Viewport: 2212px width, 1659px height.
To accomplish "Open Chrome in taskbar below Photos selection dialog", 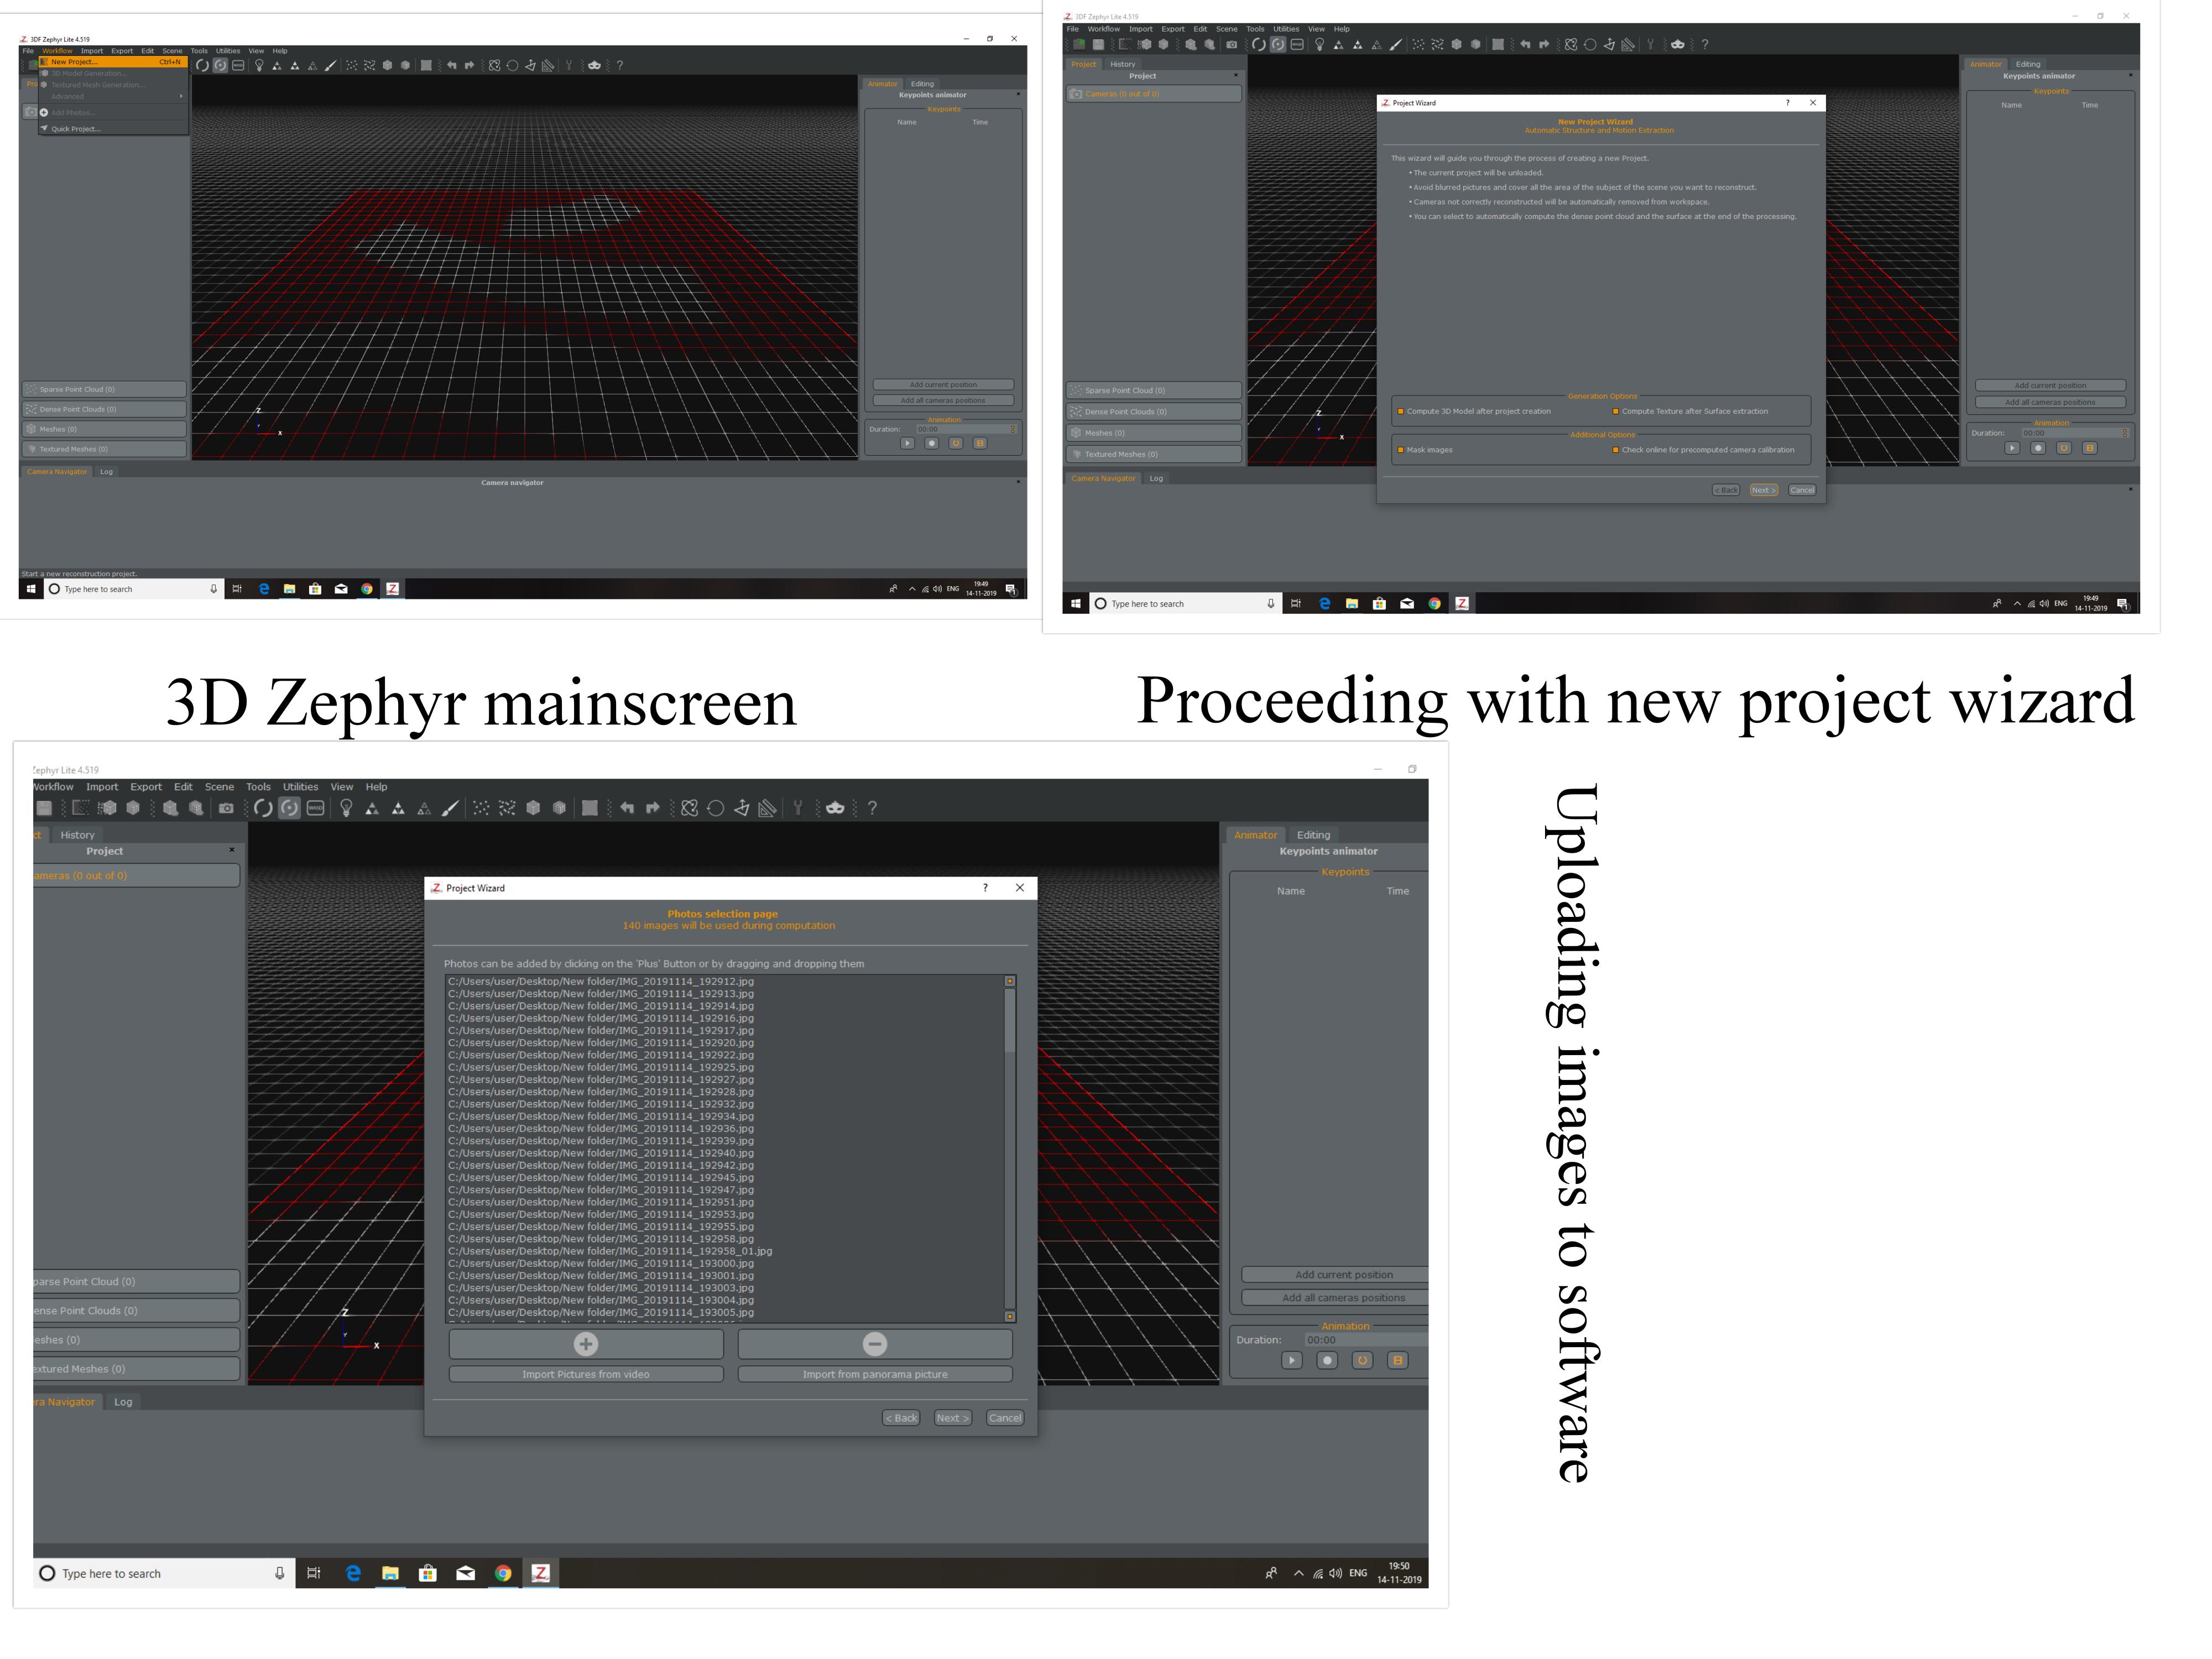I will [503, 1573].
